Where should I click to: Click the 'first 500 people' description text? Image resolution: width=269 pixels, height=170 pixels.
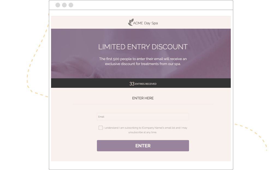pos(143,59)
